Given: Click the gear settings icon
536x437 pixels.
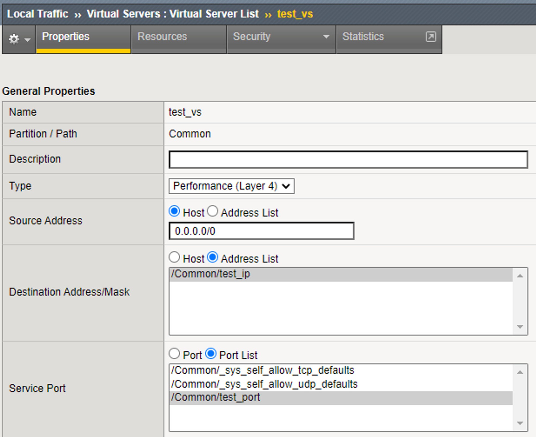Looking at the screenshot, I should (14, 39).
